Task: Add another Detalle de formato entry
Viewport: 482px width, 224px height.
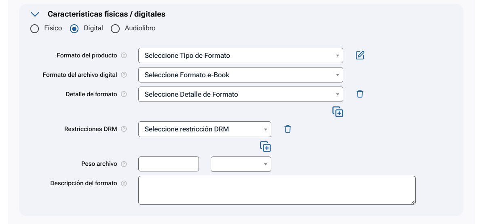Action: click(x=338, y=112)
